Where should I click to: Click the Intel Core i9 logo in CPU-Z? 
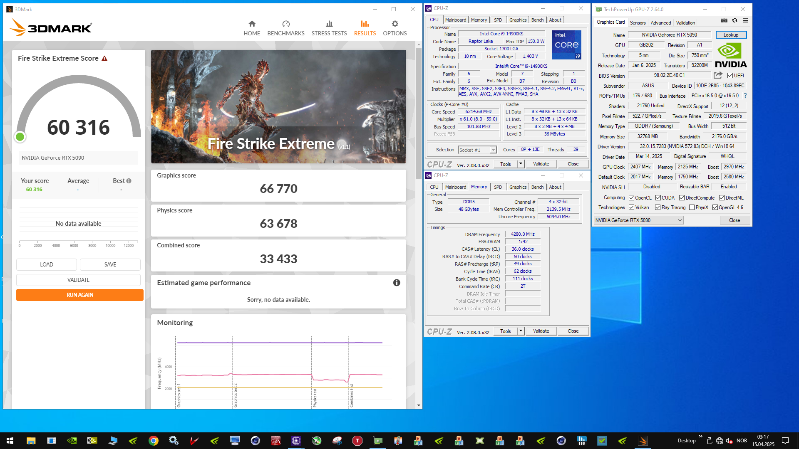pos(567,45)
